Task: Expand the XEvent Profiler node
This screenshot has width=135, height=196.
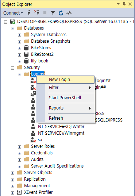Action: [12, 193]
